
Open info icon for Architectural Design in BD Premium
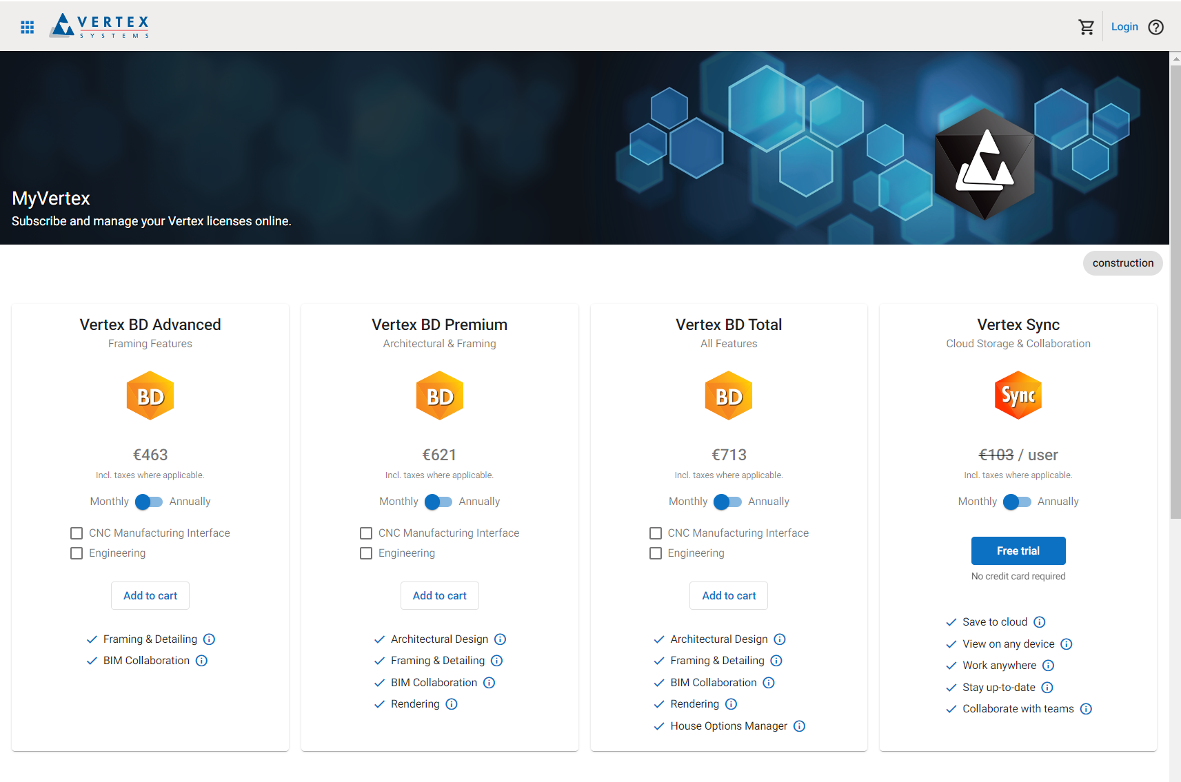(x=501, y=639)
